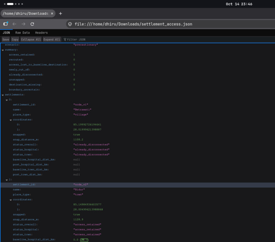Click status_town "already_disconnected" row
The width and height of the screenshot is (275, 242).
(138, 155)
